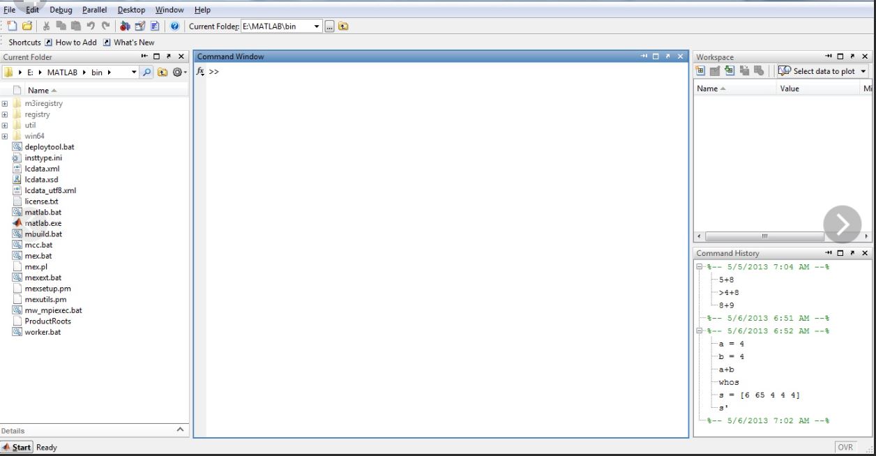The image size is (876, 456).
Task: Click the Undo arrow icon
Action: [91, 26]
